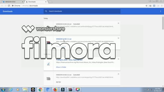Reload the page with the refresh icon
164x92 pixels.
[x=9, y=6]
